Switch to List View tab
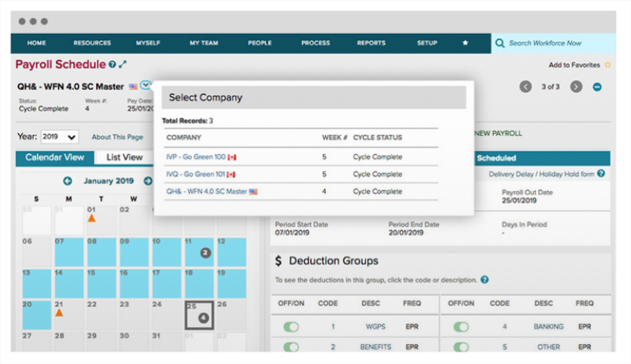Screen dimensions: 631x364 coord(125,157)
